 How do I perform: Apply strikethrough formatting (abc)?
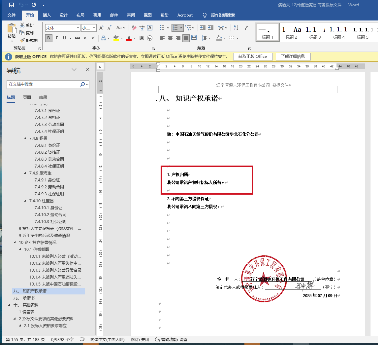[x=78, y=38]
